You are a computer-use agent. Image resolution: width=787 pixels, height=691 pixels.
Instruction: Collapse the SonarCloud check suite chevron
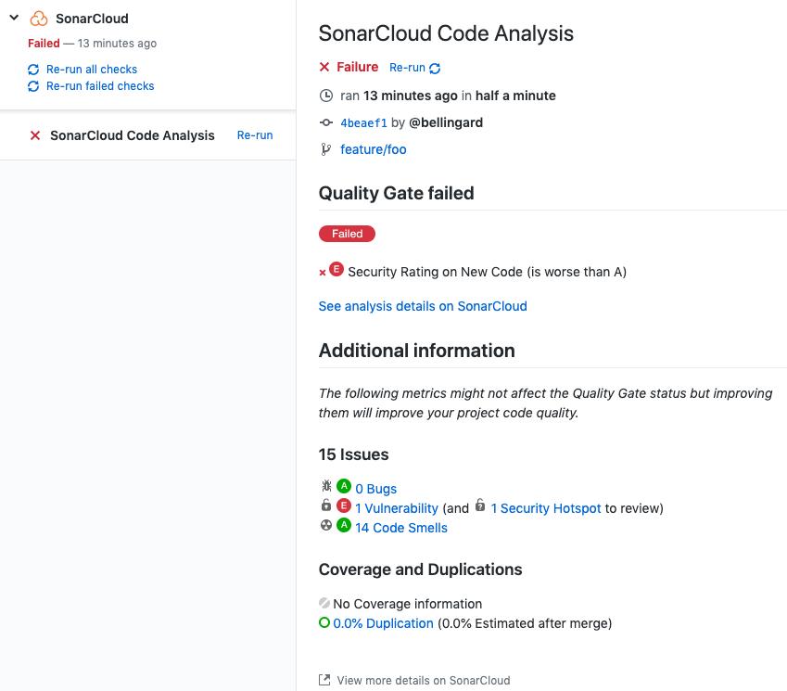14,18
